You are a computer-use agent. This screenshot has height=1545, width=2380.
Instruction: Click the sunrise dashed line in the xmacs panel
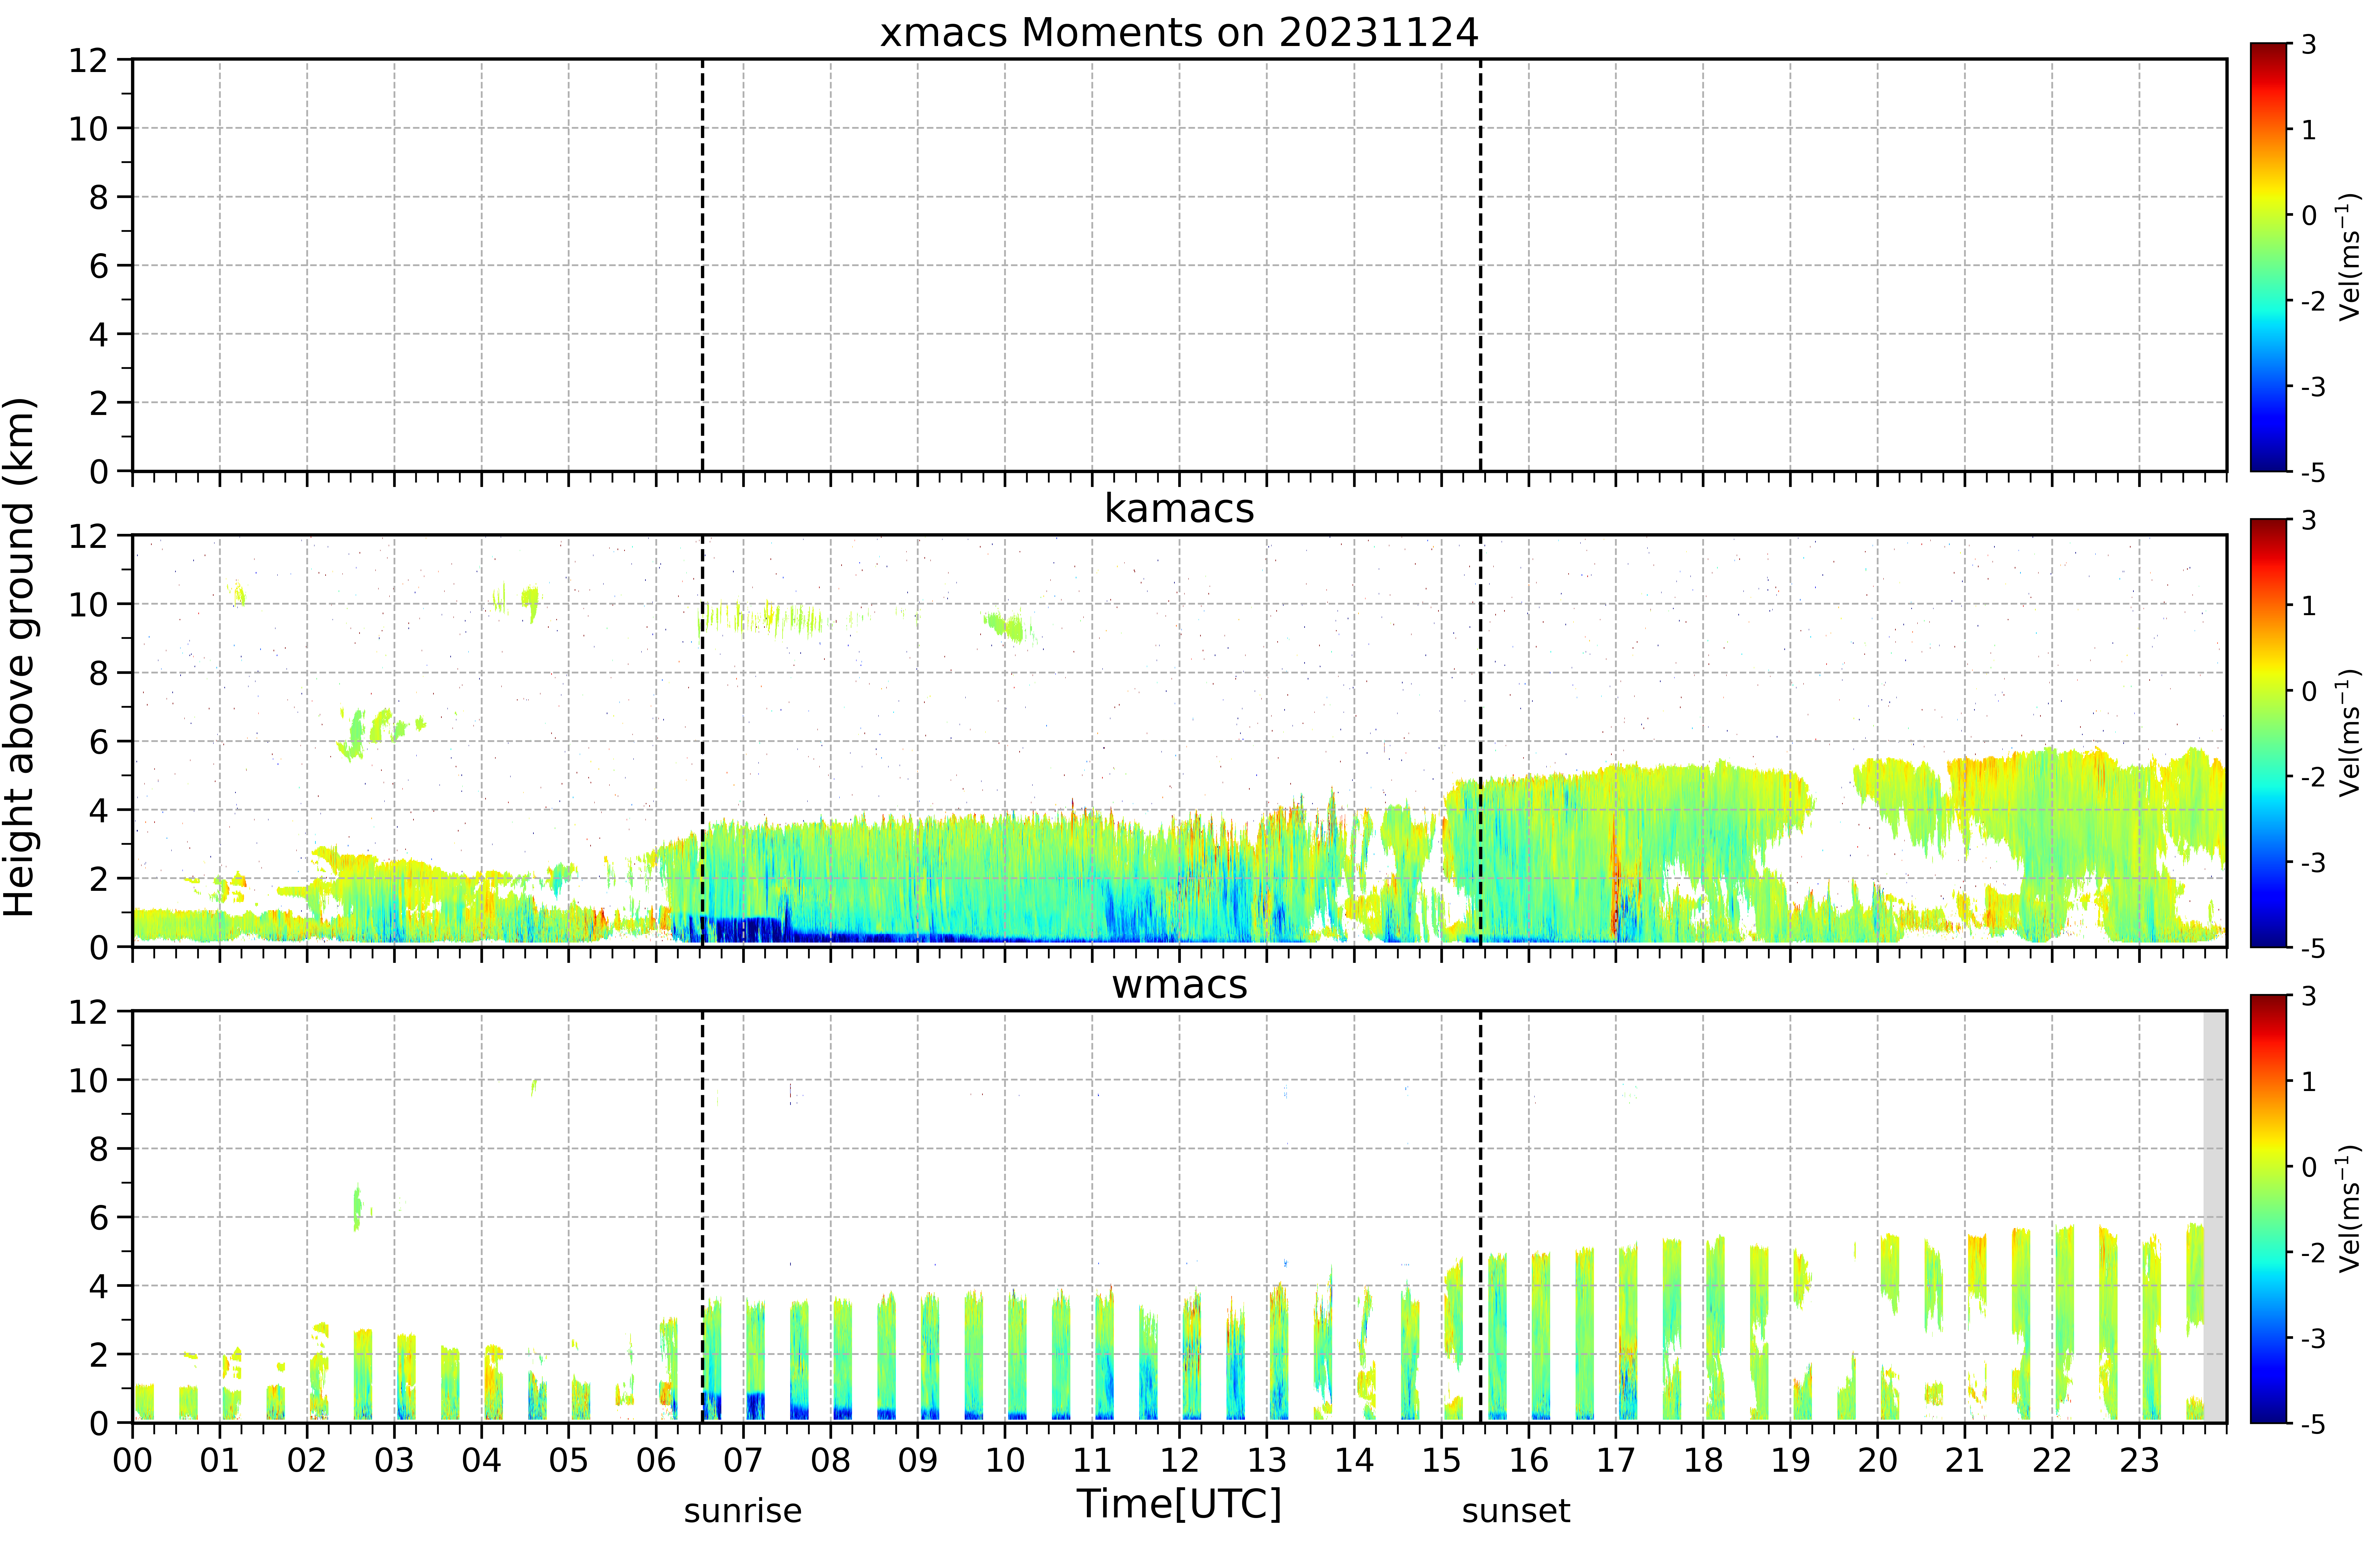tap(702, 265)
